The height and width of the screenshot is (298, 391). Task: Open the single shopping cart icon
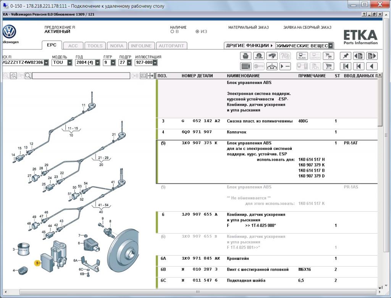[328, 66]
